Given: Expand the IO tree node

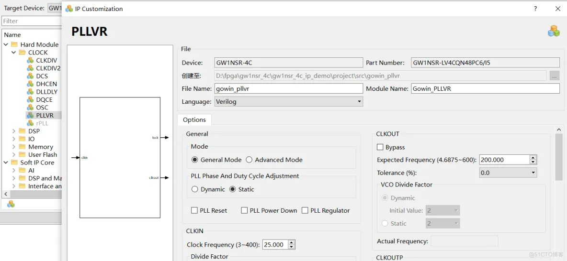Looking at the screenshot, I should click(14, 139).
